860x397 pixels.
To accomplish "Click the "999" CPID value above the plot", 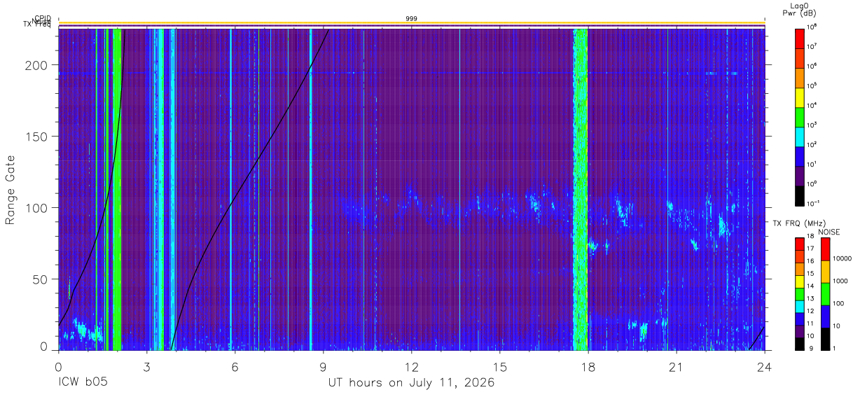I will point(411,18).
